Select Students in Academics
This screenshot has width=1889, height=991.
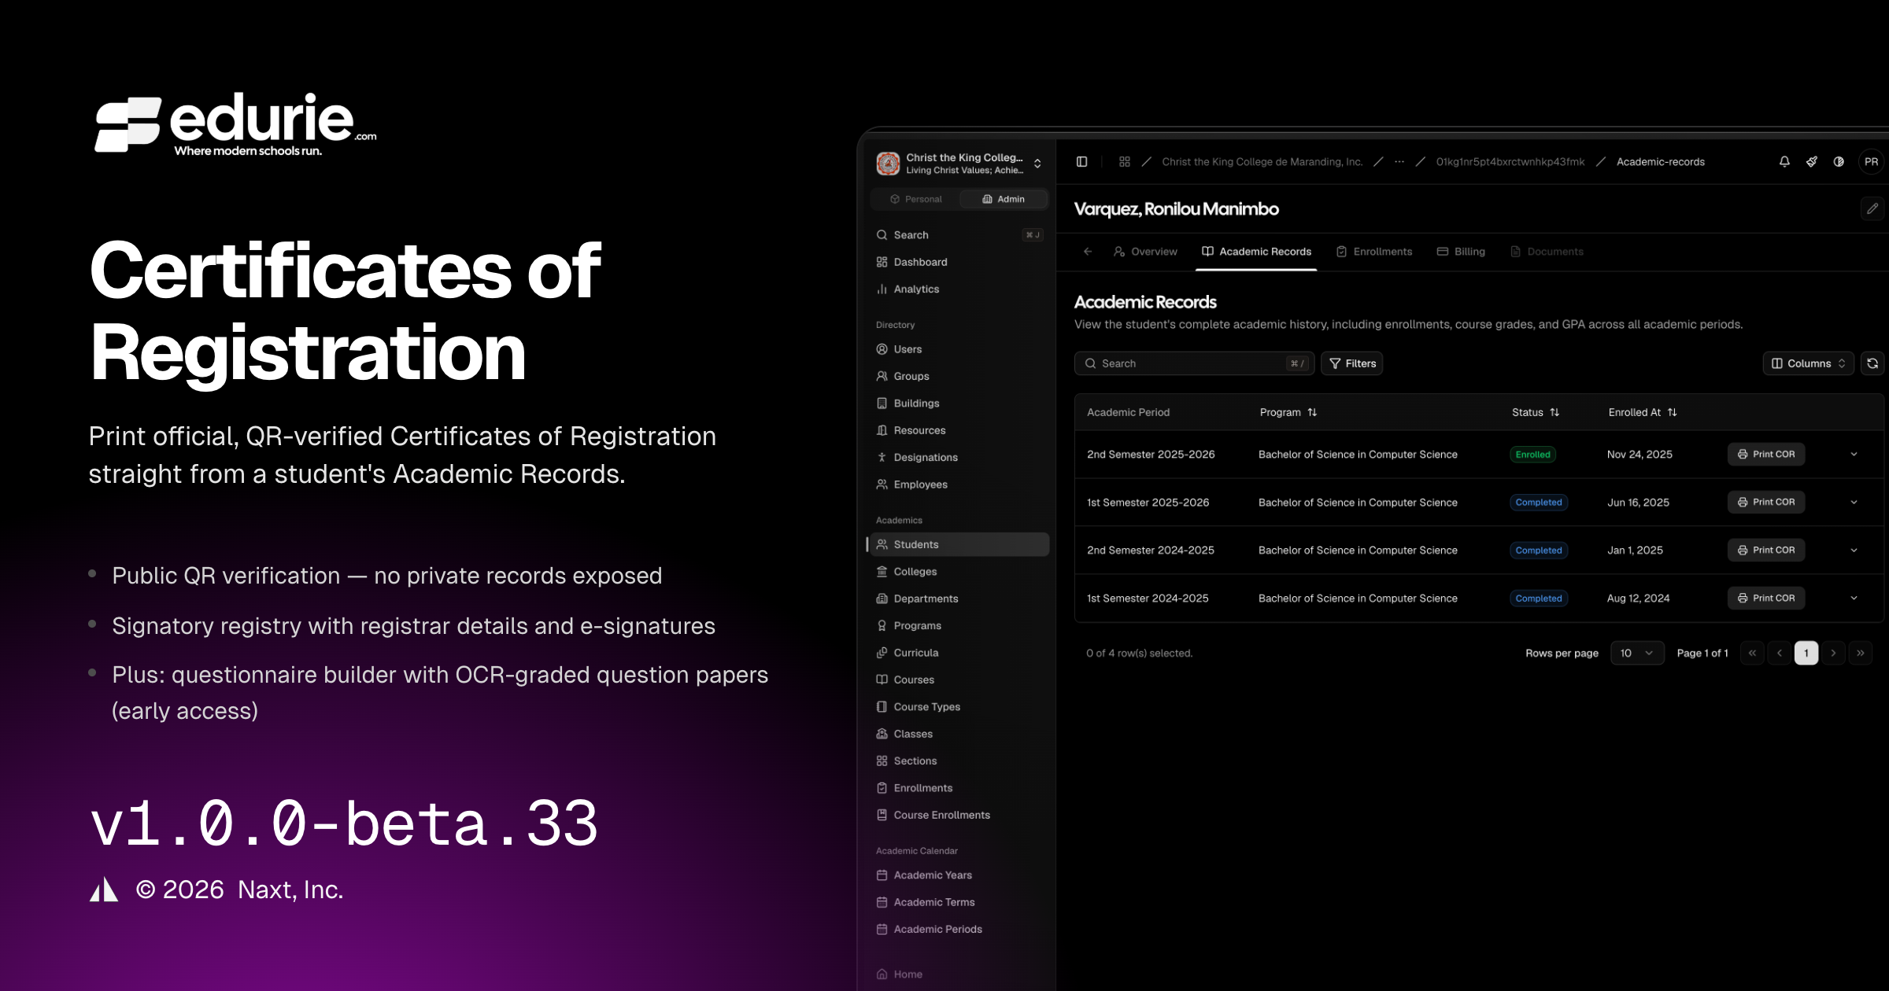[959, 544]
